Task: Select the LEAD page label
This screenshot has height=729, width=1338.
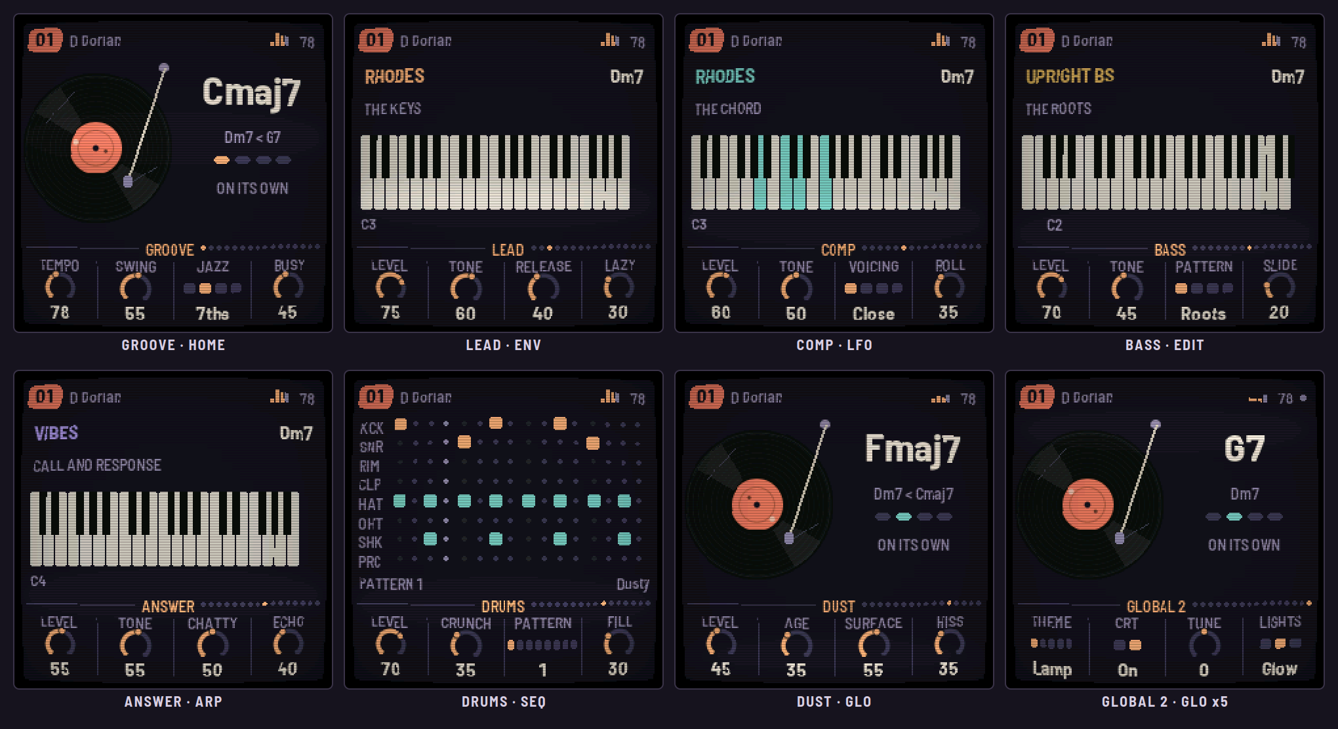Action: click(508, 250)
